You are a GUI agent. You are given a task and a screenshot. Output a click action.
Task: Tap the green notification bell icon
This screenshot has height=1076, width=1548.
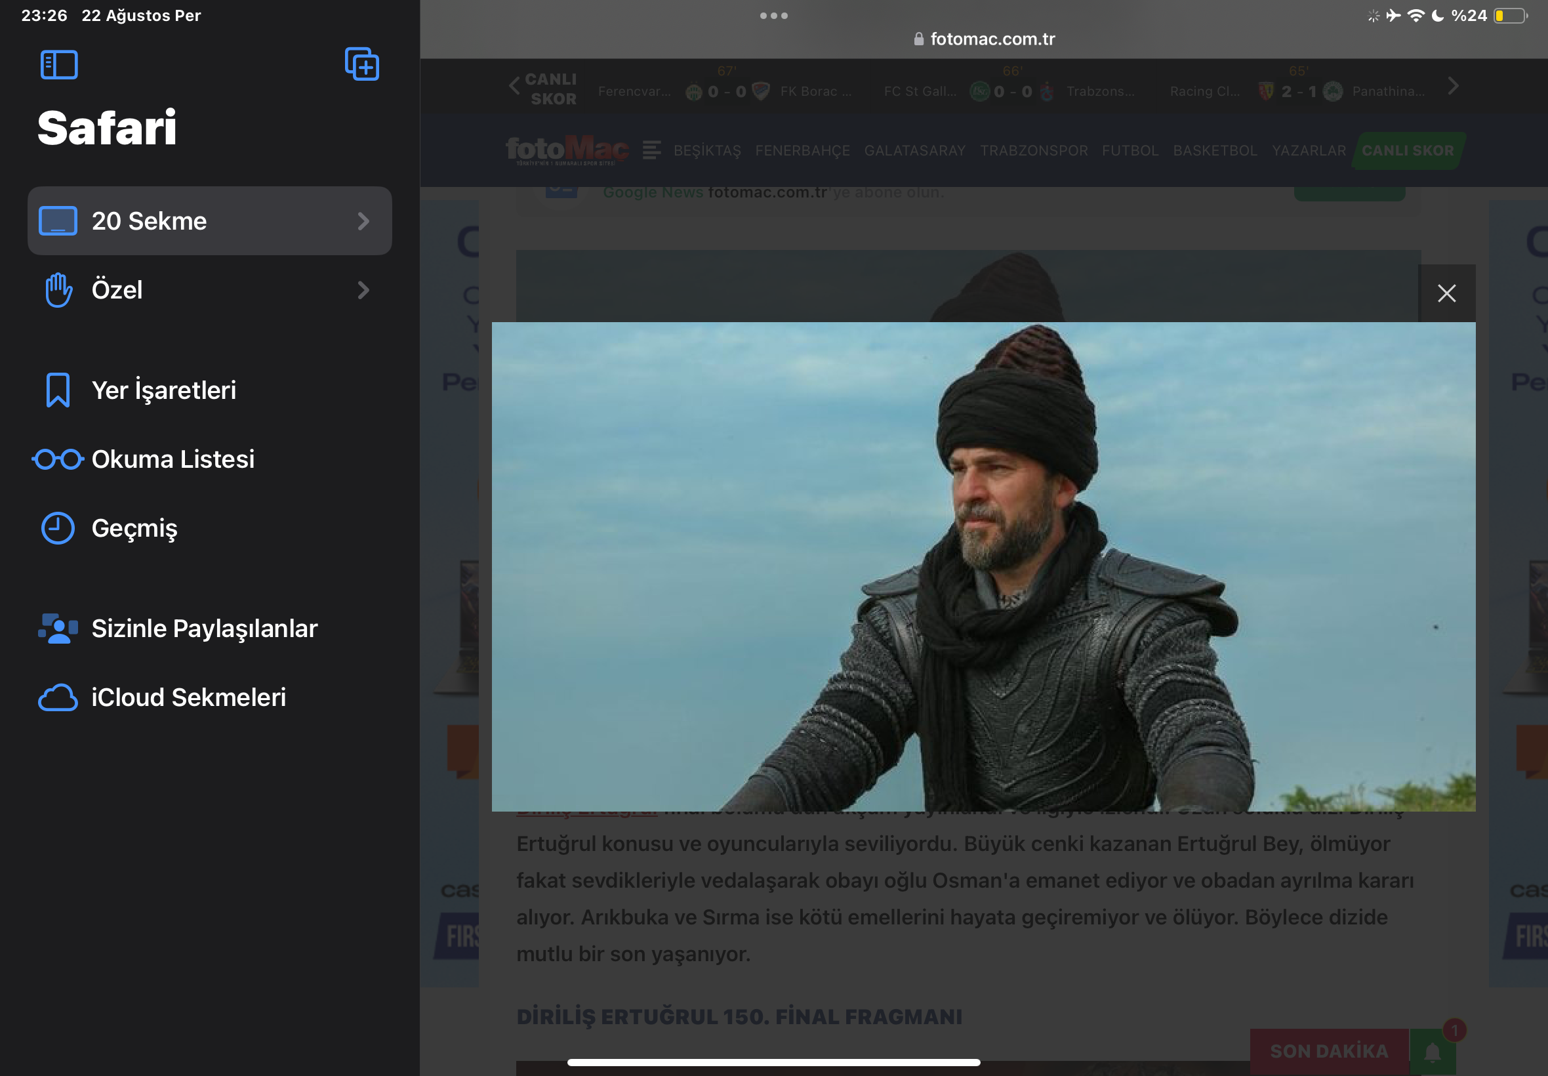point(1432,1052)
